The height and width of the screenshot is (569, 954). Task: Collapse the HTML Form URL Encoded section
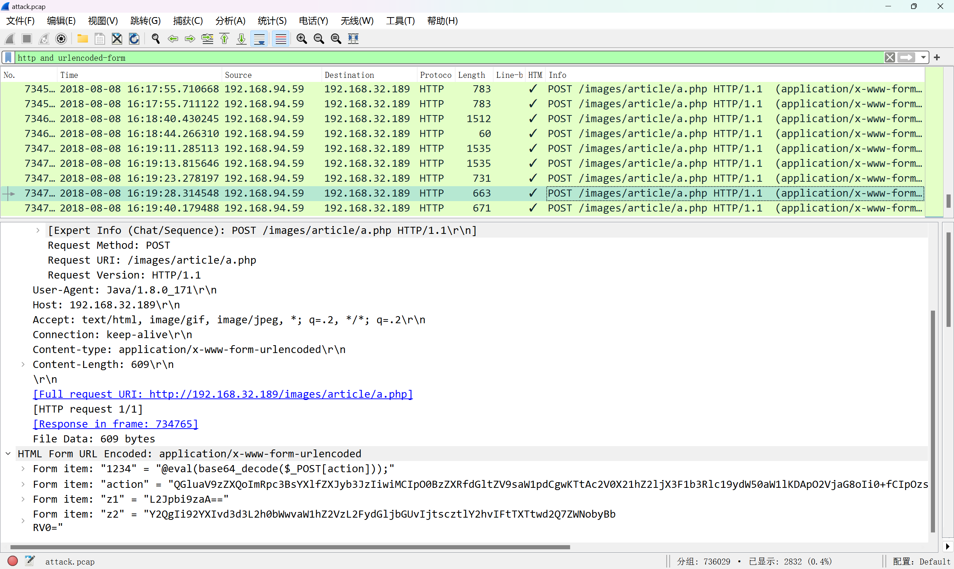pyautogui.click(x=8, y=454)
